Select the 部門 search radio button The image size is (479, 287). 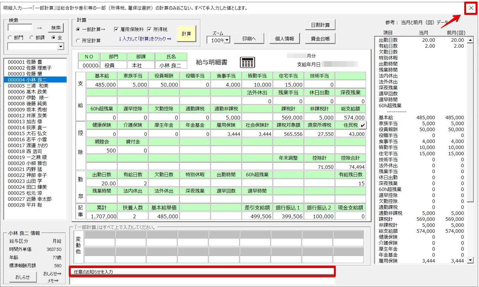pyautogui.click(x=10, y=38)
